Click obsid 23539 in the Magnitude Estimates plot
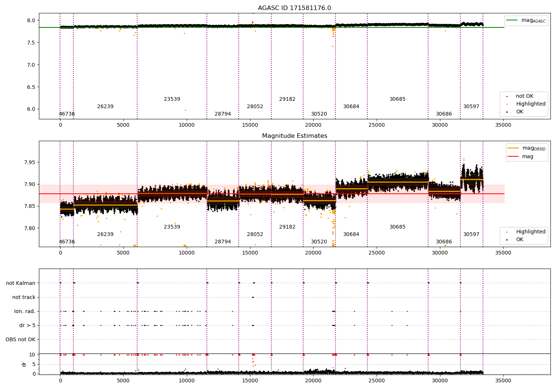 point(172,227)
